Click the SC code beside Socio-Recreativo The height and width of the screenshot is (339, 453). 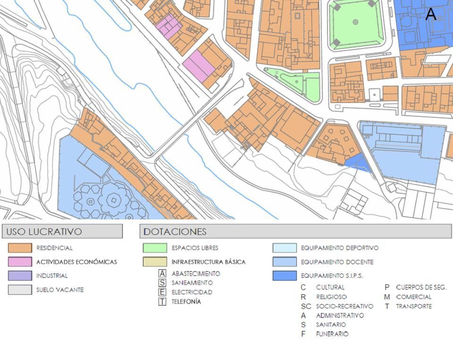[x=306, y=306]
